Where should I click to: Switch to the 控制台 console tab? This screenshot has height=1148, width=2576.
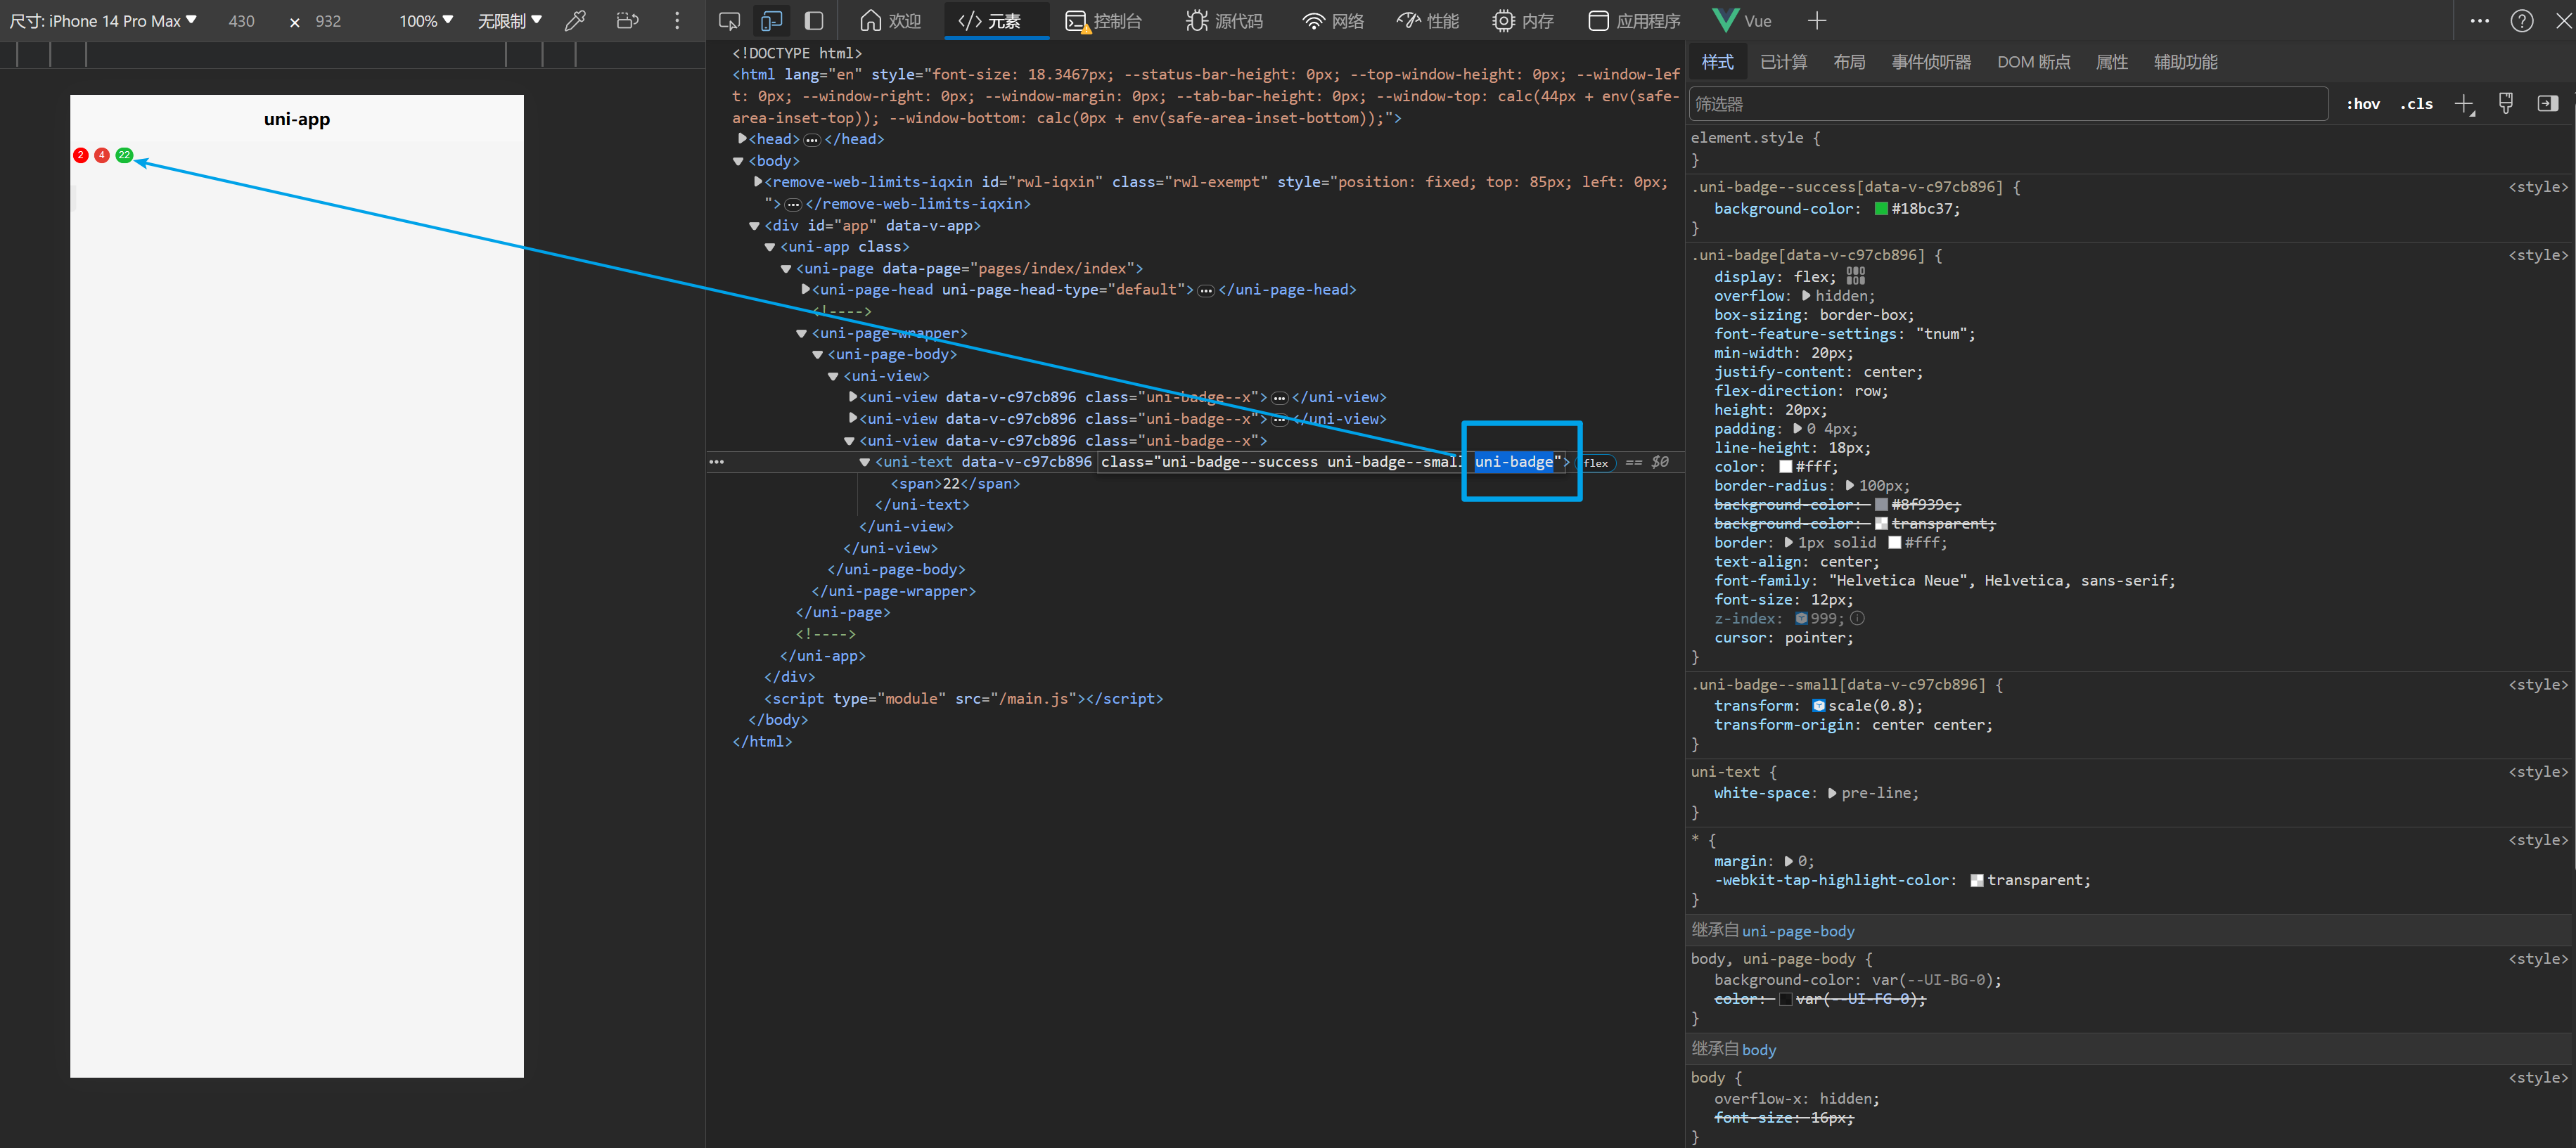pyautogui.click(x=1104, y=21)
